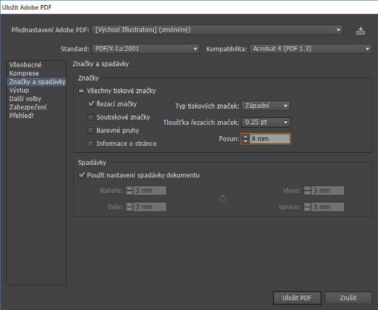Enable Informace o stránce checkbox
Image resolution: width=378 pixels, height=310 pixels.
[90, 144]
